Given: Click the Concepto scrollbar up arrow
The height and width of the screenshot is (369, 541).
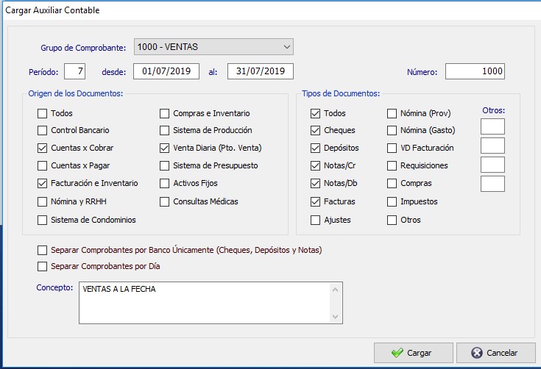Looking at the screenshot, I should (336, 290).
